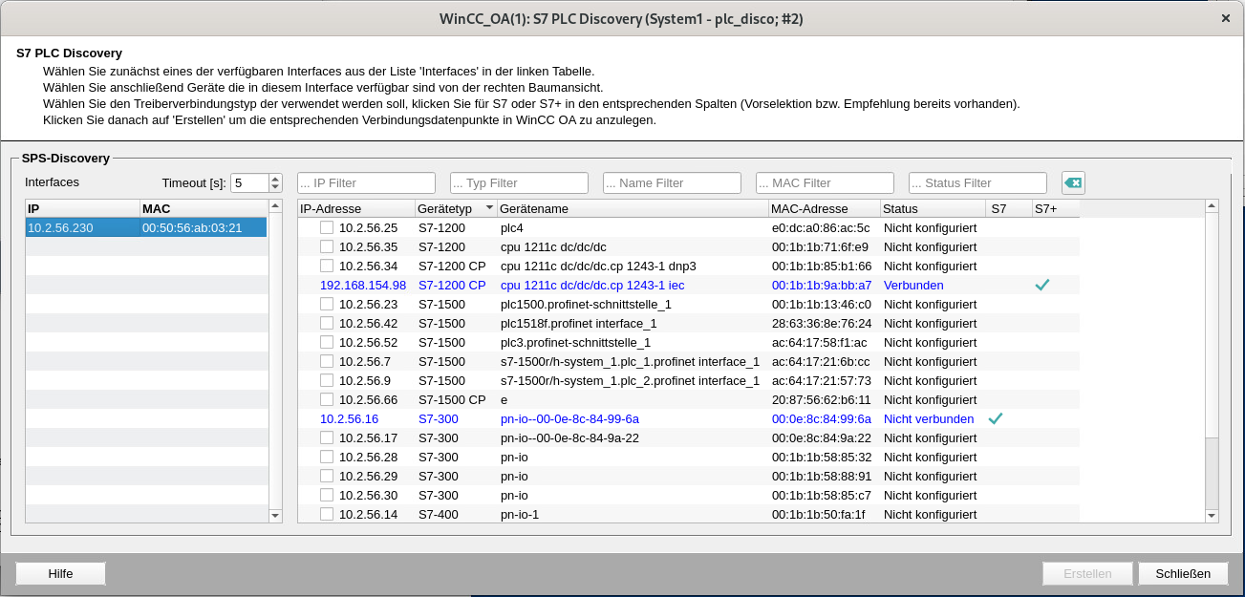Click 'cpu 1211c dc/dc/dc.cp 1243-1 iec' name
This screenshot has width=1245, height=597.
point(592,285)
